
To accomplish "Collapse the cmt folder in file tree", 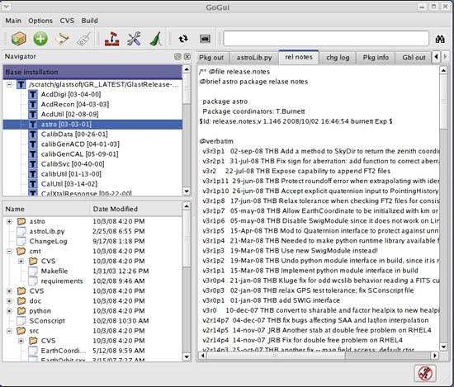I will click(x=9, y=251).
